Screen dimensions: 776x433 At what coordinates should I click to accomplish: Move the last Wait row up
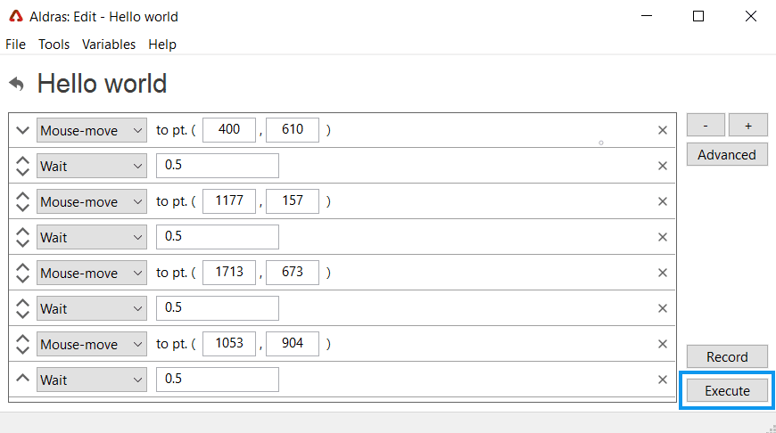click(22, 379)
